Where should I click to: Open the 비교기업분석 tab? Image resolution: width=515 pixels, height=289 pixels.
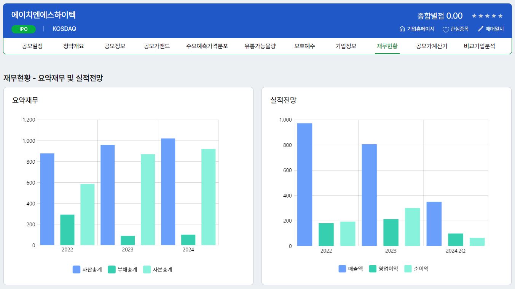tap(479, 46)
